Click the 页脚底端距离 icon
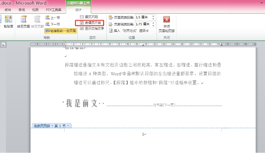This screenshot has width=265, height=154. [111, 25]
